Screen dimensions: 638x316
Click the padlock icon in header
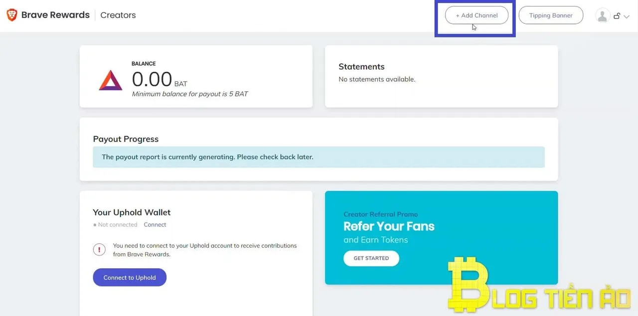click(x=617, y=16)
